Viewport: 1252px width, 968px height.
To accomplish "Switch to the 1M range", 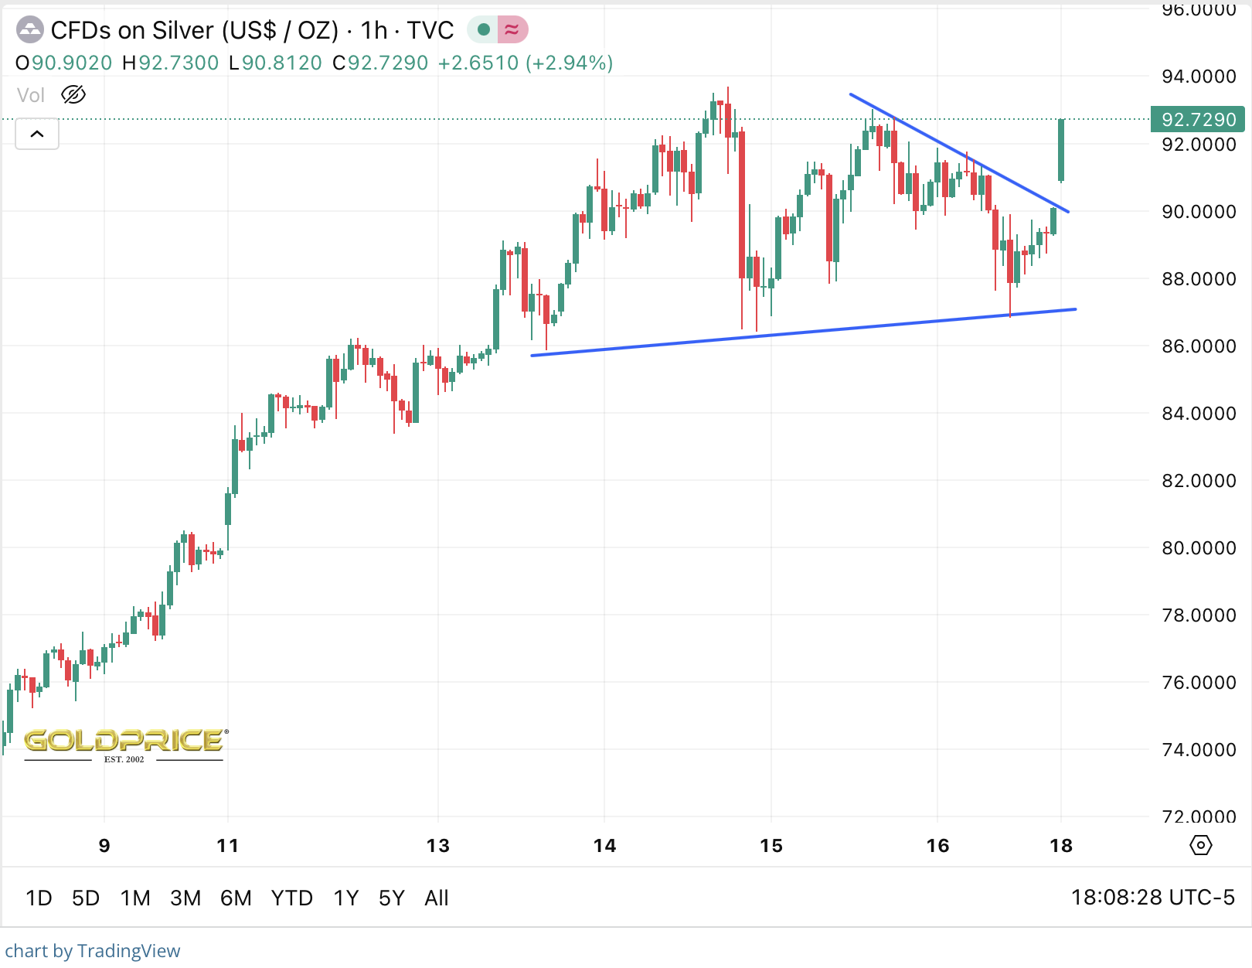I will tap(135, 898).
